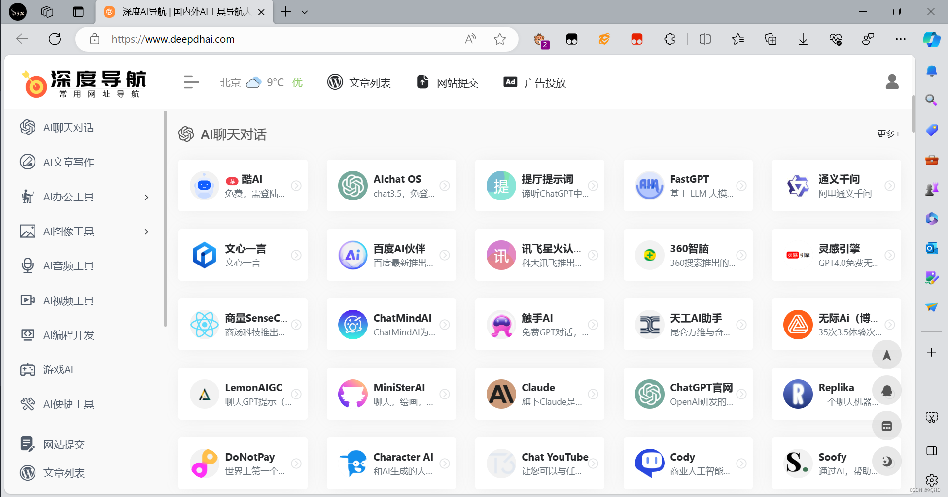Click the 北京 weather widget
The image size is (948, 497).
click(261, 82)
